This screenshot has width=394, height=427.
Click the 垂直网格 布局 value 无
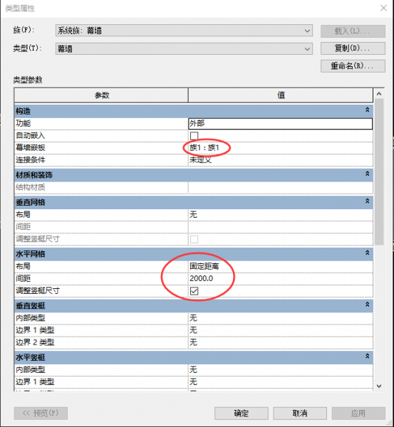193,215
